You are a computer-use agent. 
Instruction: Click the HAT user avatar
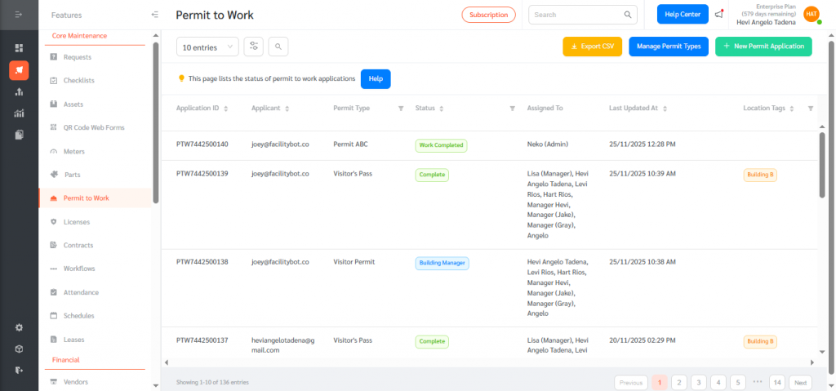(x=811, y=14)
